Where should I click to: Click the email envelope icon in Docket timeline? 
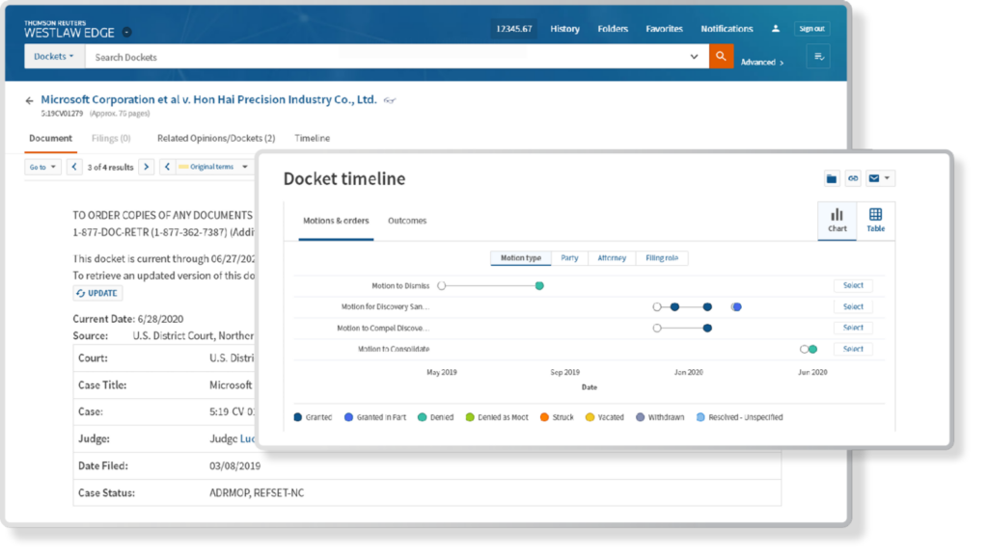874,178
